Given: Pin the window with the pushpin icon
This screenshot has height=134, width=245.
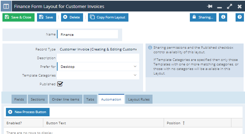Looking at the screenshot, I should click(210, 6).
